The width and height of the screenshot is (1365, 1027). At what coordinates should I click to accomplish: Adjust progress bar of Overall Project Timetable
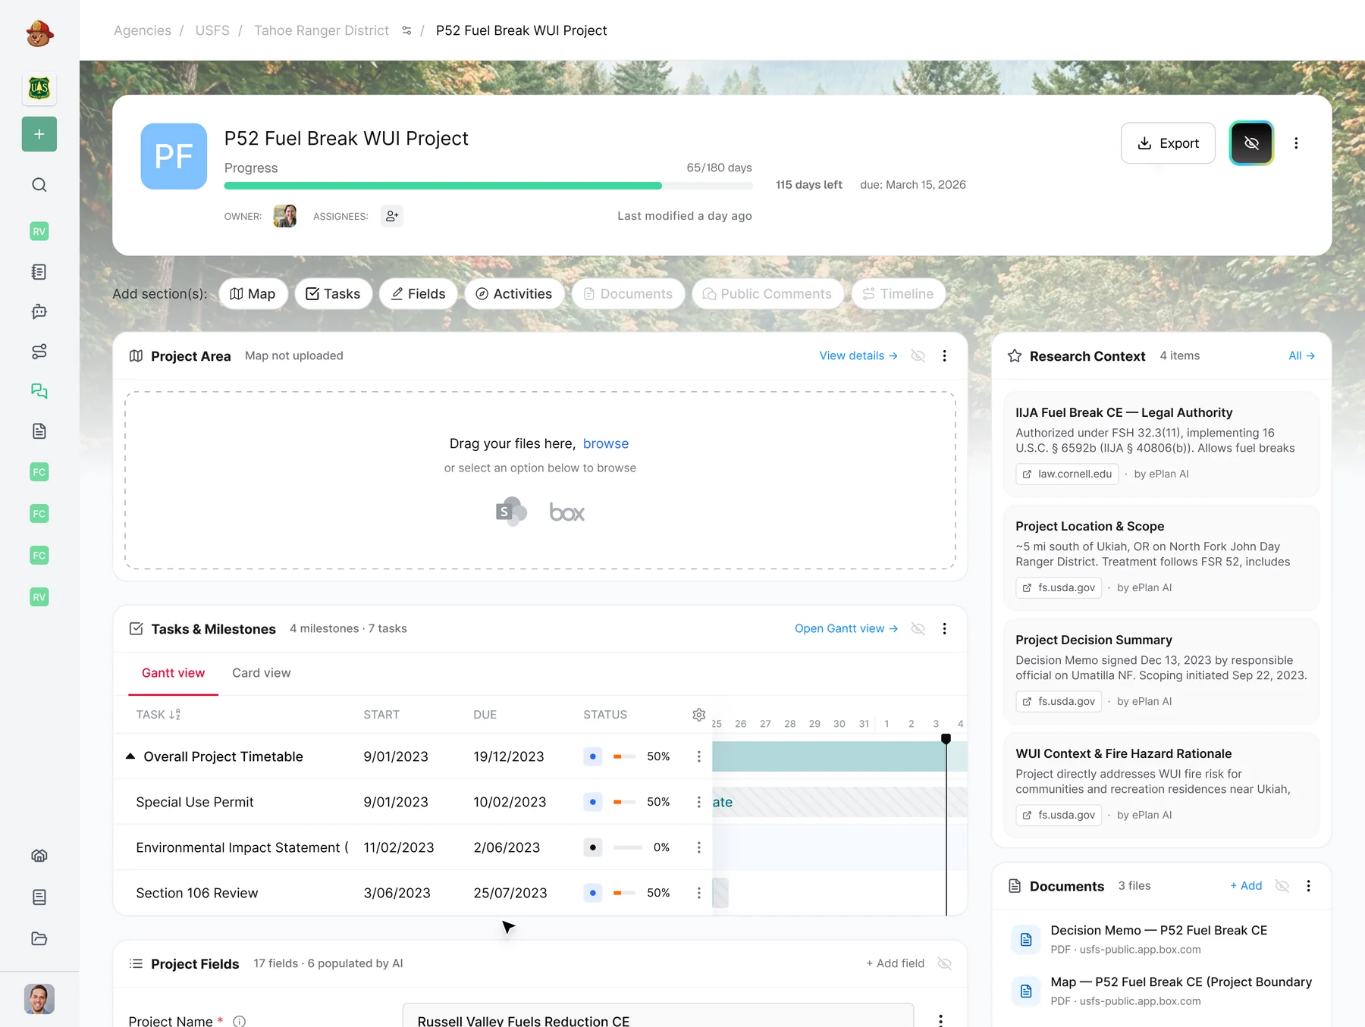[625, 756]
